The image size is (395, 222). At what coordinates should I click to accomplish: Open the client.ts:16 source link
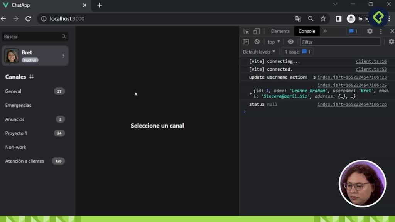[x=371, y=61]
